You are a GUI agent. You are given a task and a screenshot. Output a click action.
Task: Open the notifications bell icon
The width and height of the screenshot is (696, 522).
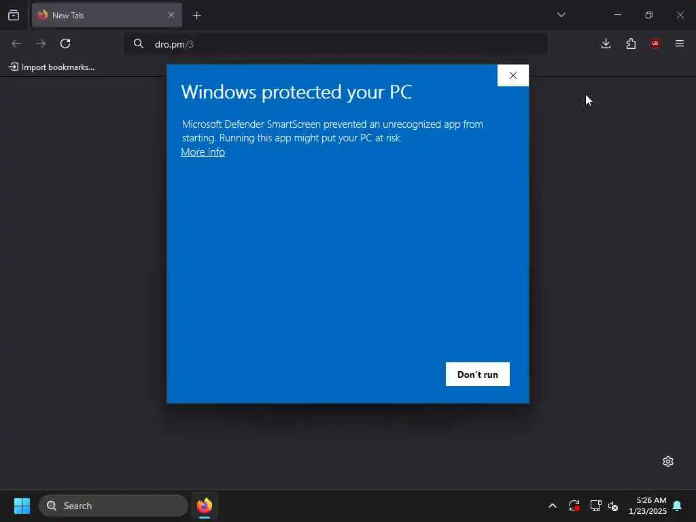[x=677, y=506]
